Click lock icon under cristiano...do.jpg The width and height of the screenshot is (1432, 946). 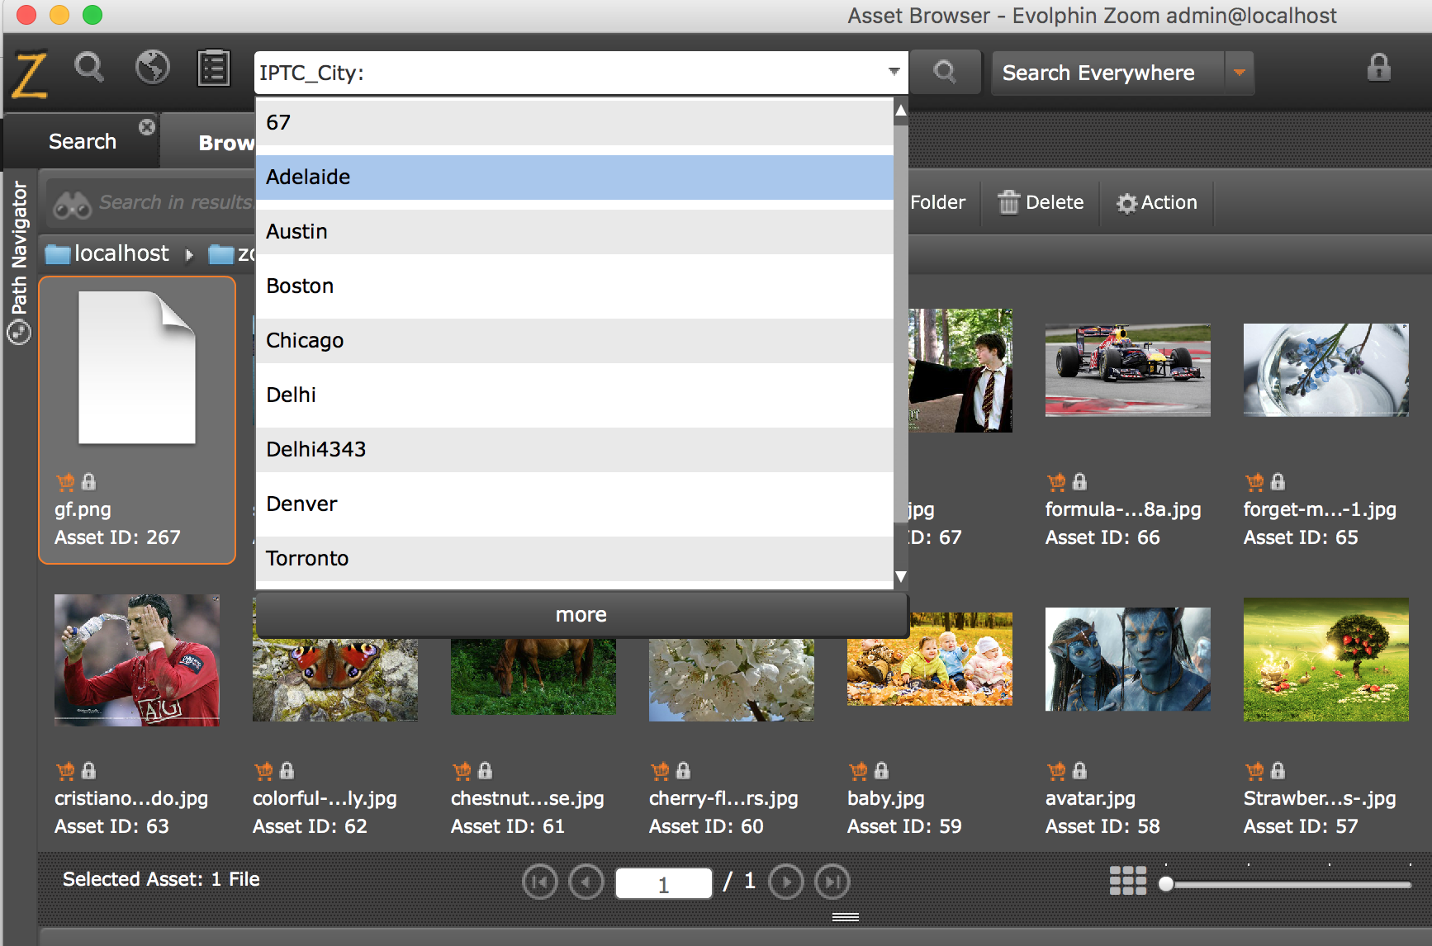89,770
